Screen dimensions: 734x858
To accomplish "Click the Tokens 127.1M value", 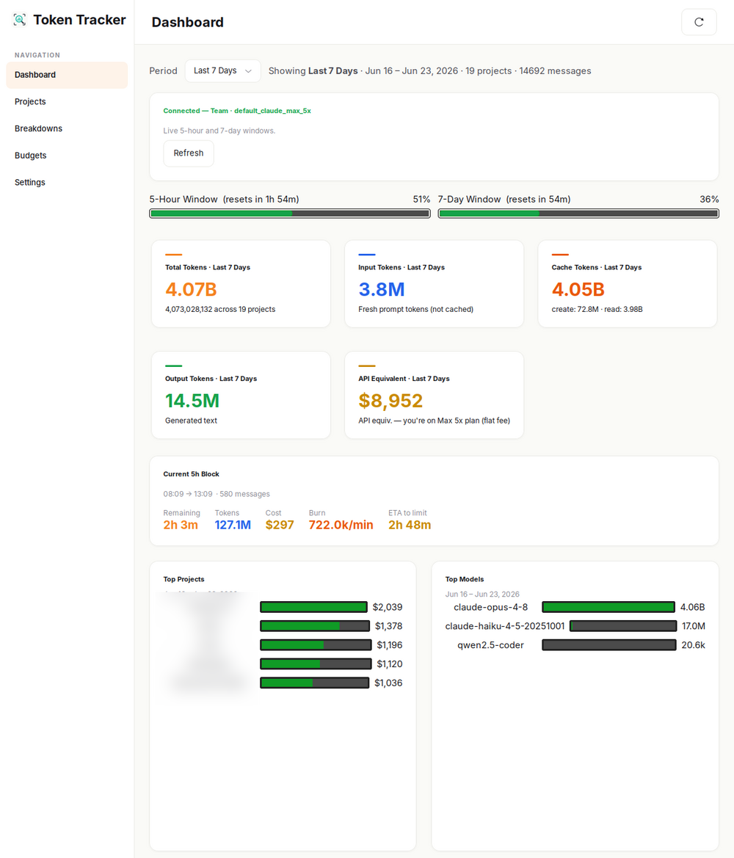I will tap(233, 525).
